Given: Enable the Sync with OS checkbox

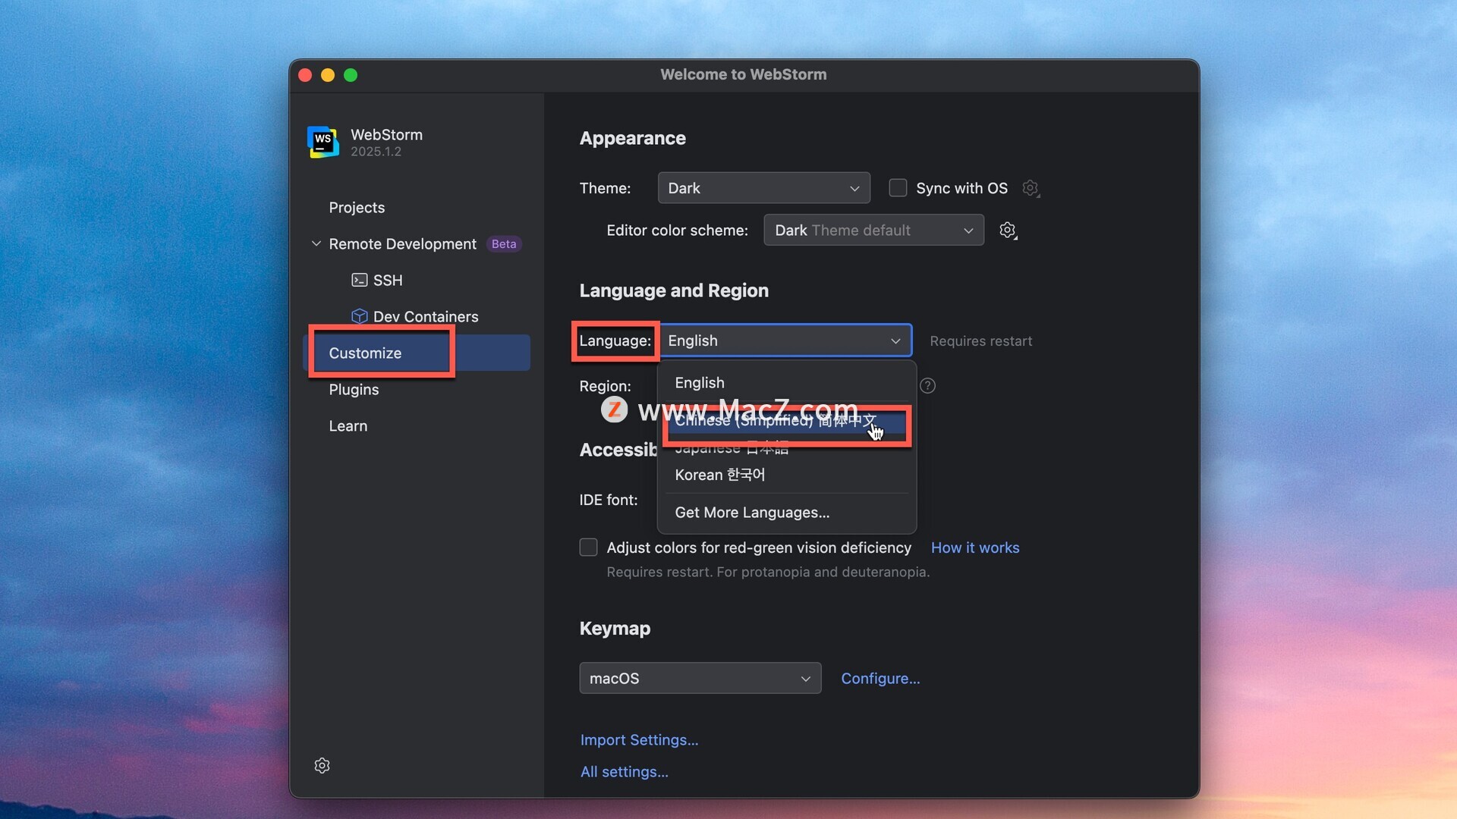Looking at the screenshot, I should pyautogui.click(x=898, y=188).
